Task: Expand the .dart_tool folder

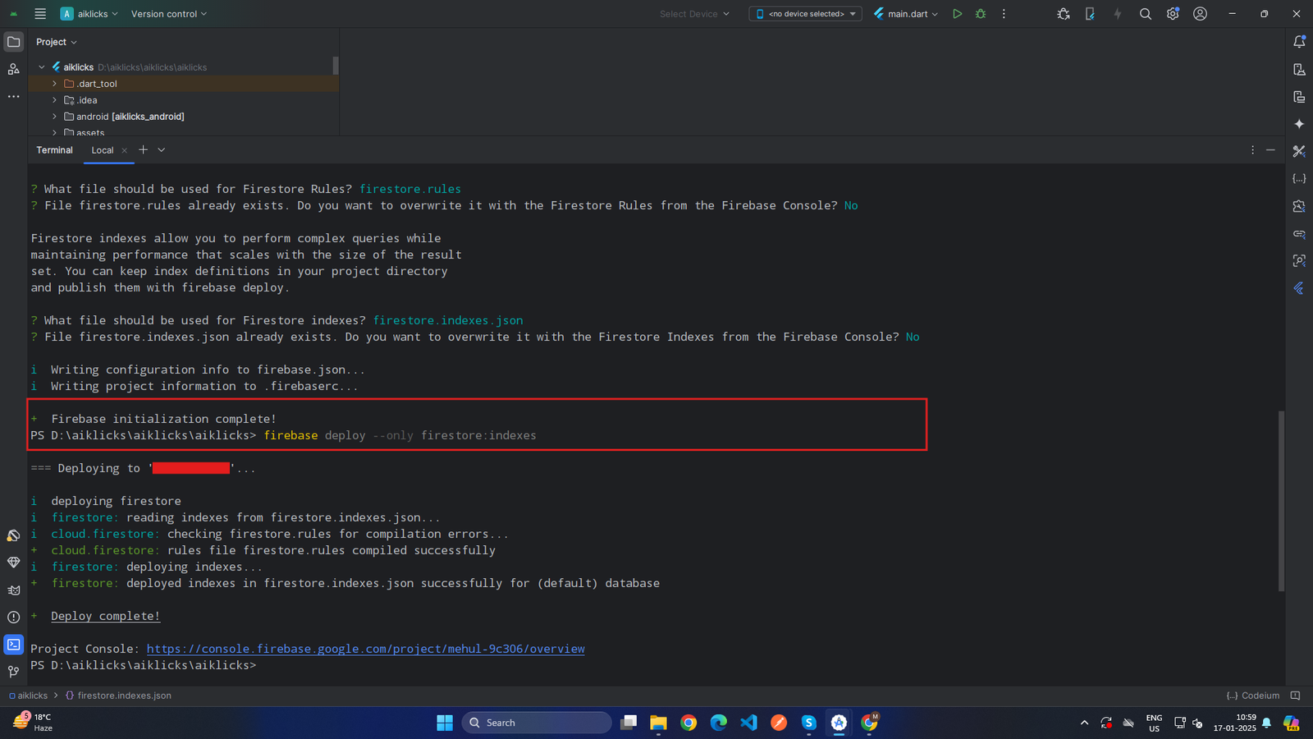Action: 55,84
